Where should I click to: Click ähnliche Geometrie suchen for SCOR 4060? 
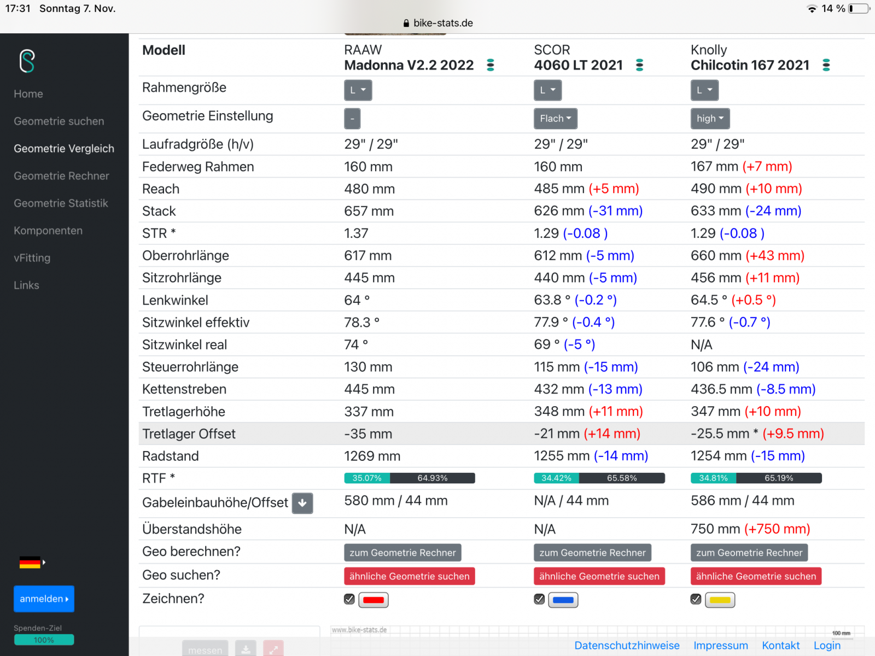coord(599,576)
